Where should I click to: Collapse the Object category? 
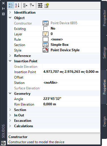pos(10,18)
